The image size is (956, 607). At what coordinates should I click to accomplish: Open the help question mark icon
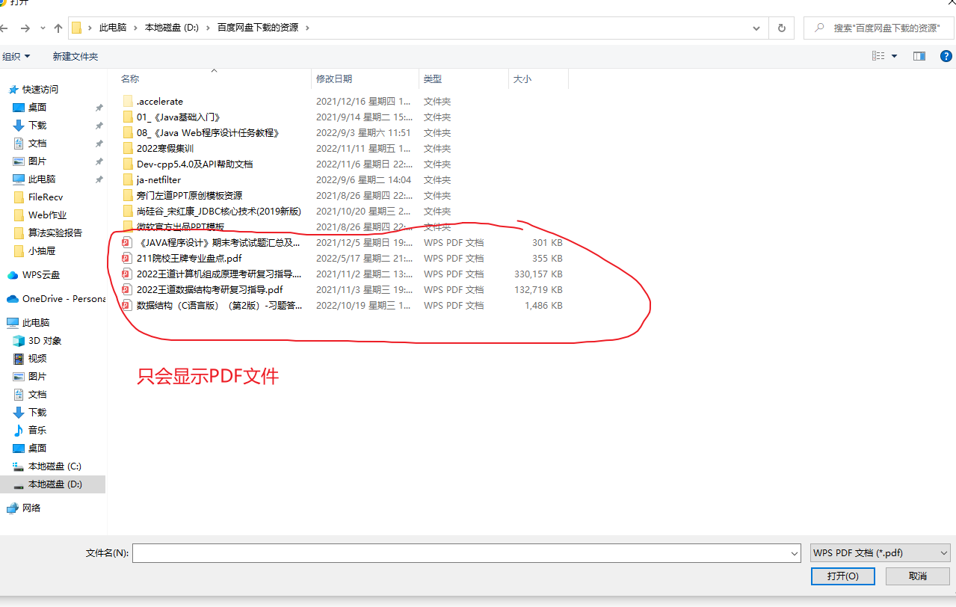point(946,56)
